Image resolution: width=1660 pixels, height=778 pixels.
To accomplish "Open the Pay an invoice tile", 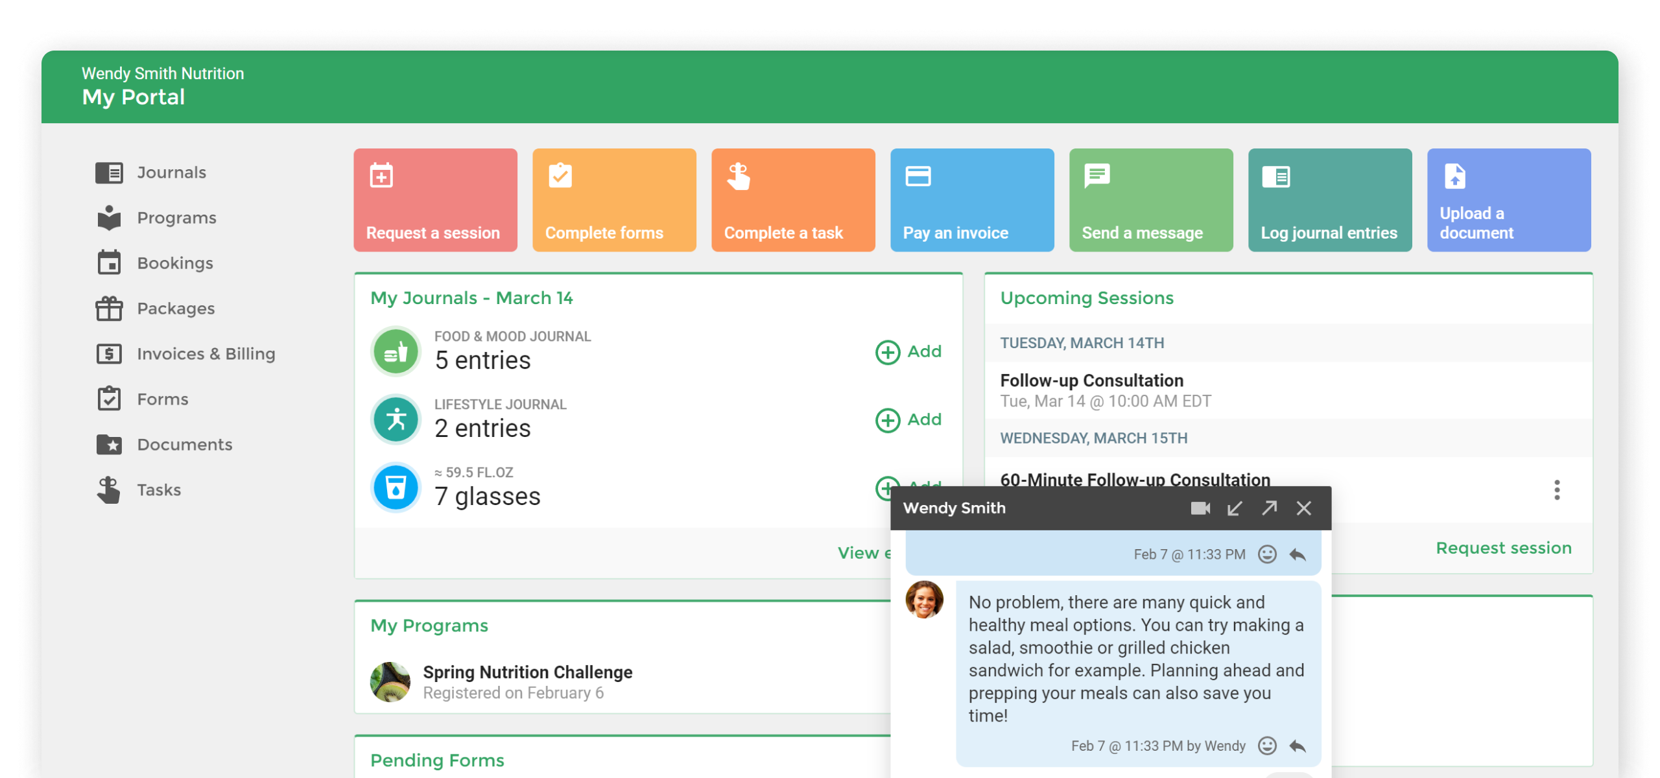I will [x=971, y=200].
